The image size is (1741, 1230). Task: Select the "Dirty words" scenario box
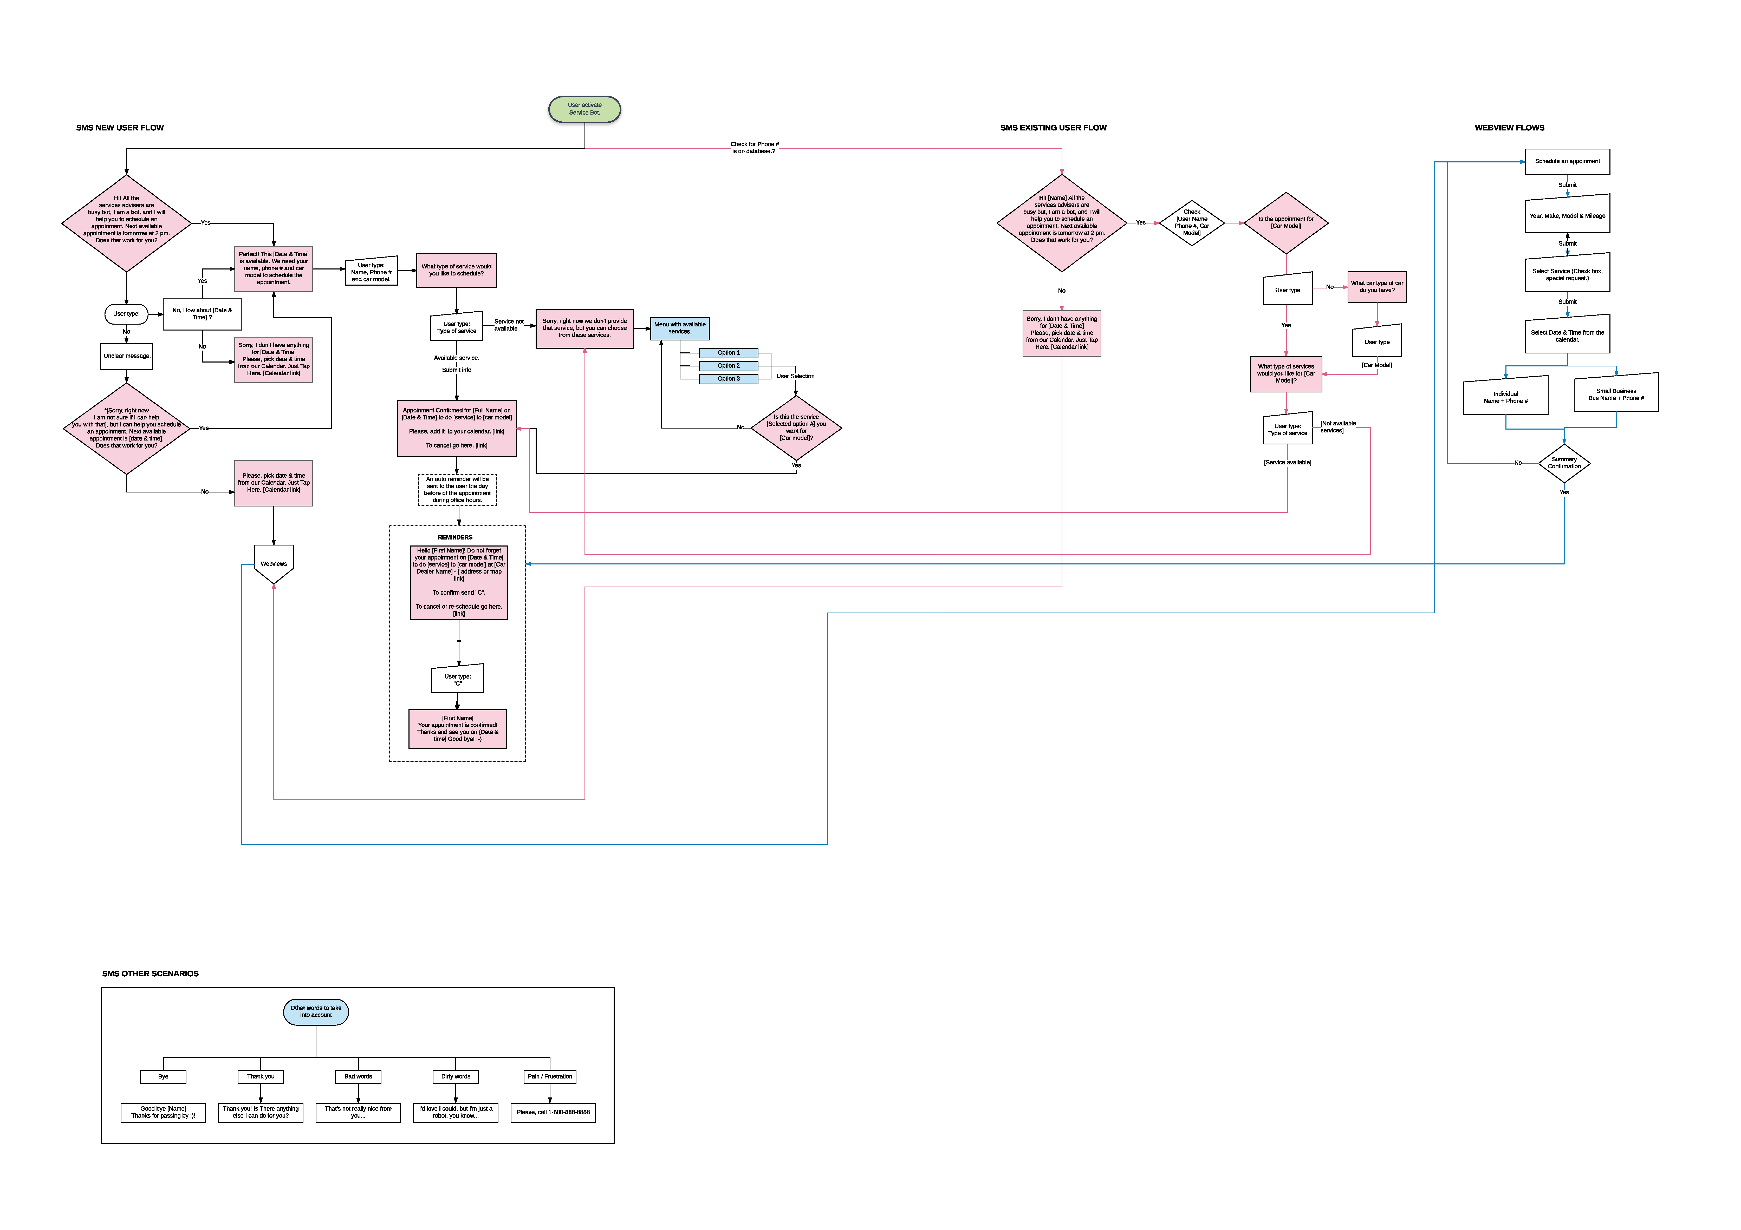(456, 1077)
